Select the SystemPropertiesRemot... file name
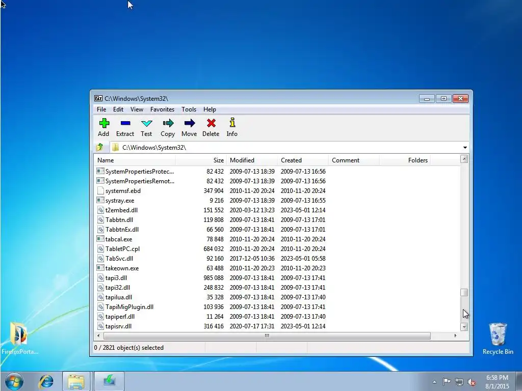522x391 pixels. (140, 181)
